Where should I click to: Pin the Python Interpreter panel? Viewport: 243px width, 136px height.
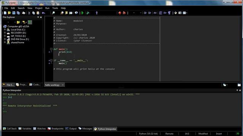237,90
